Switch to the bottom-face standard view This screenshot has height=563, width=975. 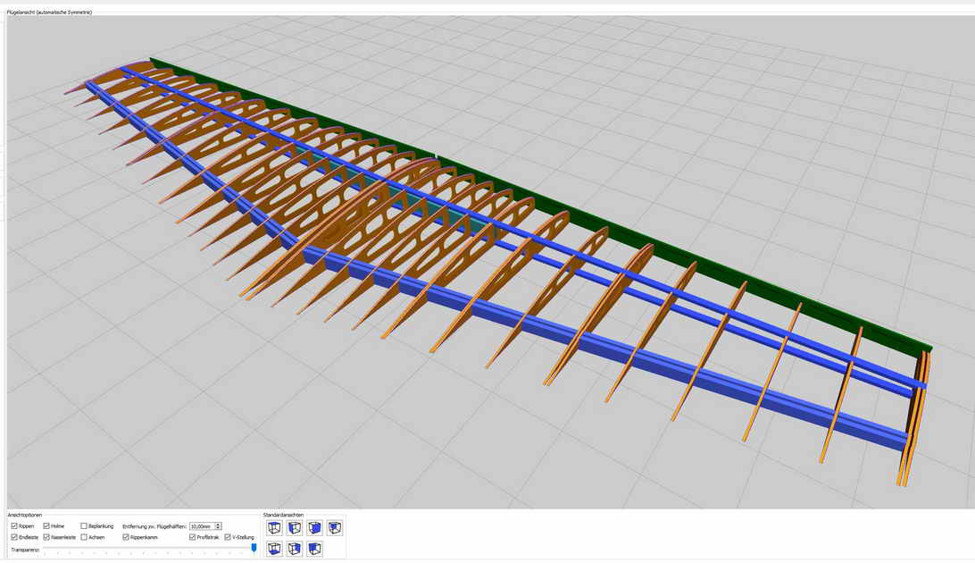coord(274,549)
